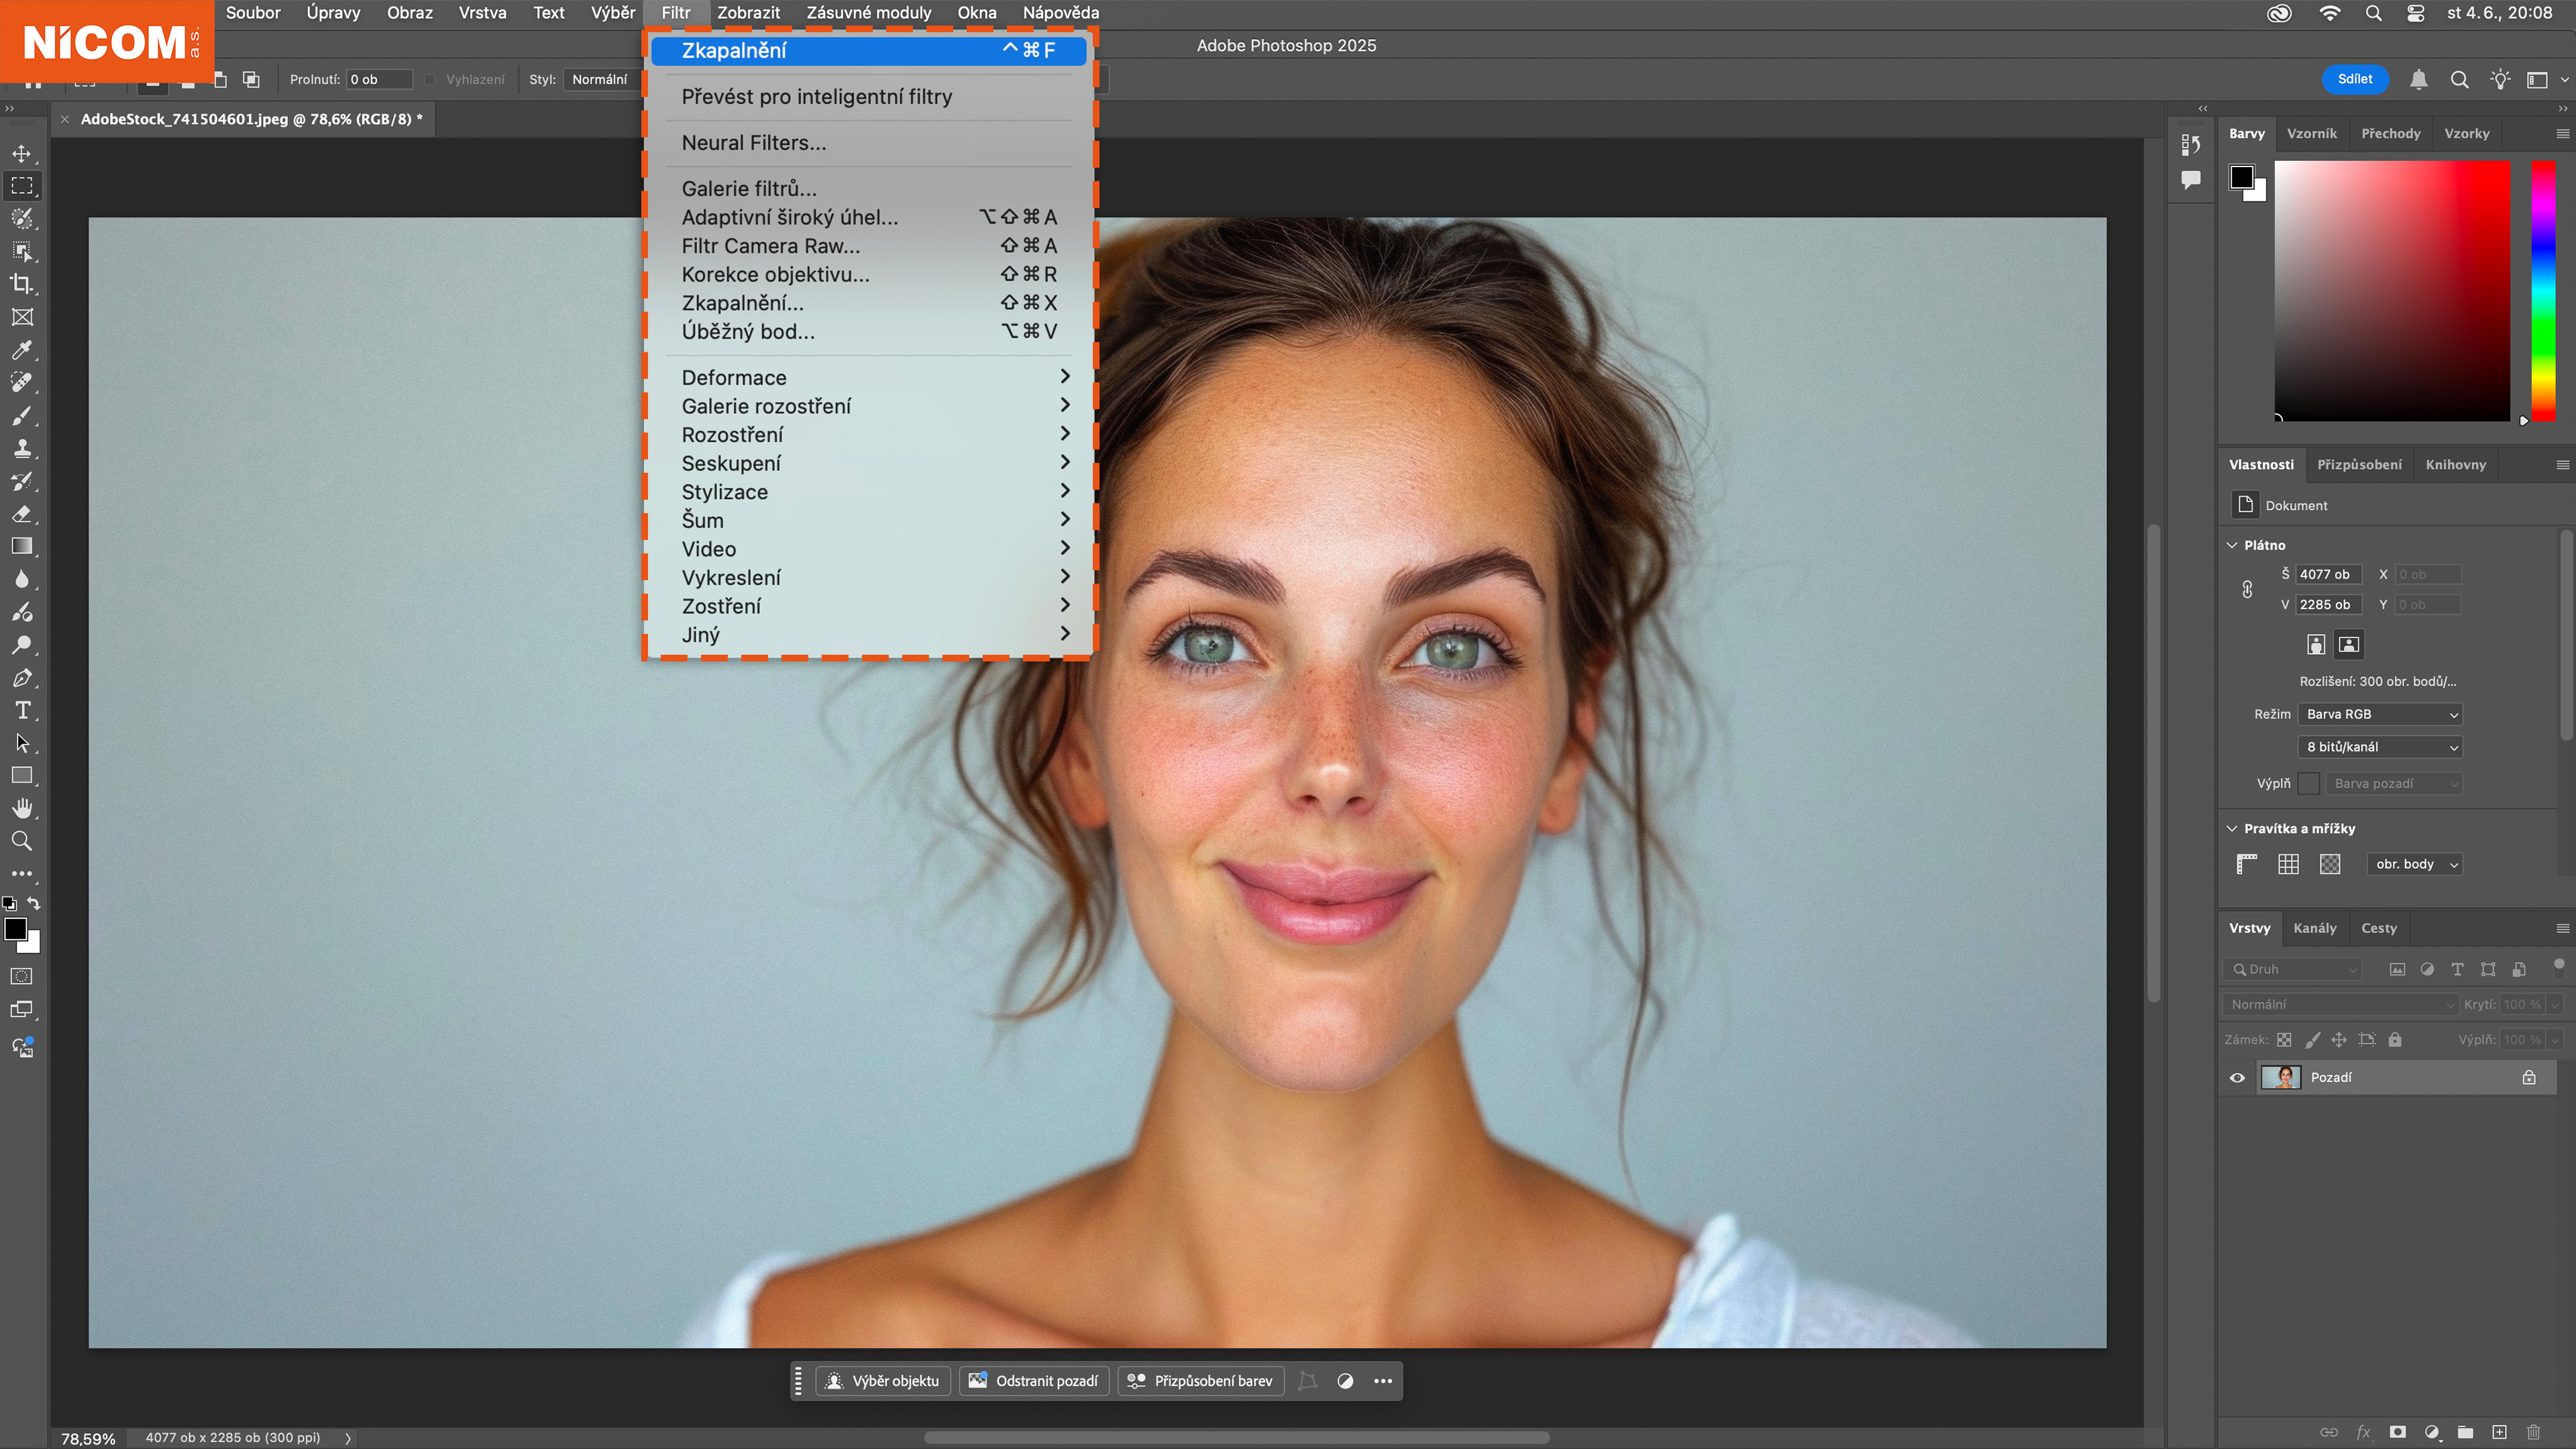Open the Režim Barva RGB dropdown
The height and width of the screenshot is (1449, 2576).
tap(2380, 714)
